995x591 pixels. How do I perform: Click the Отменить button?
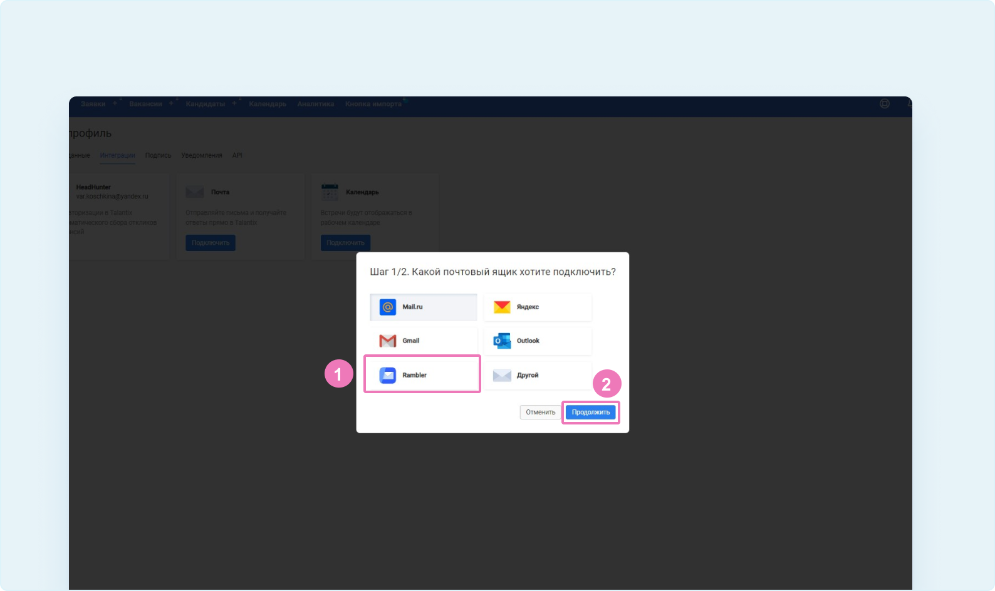click(x=541, y=412)
